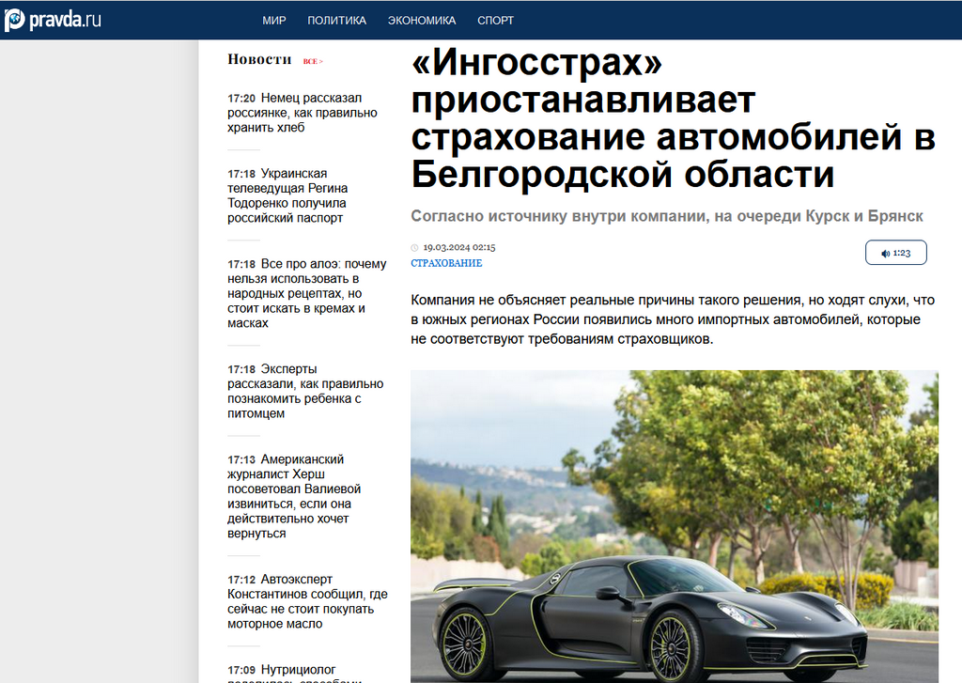This screenshot has height=683, width=962.
Task: Open Автоэксперт Константинов motor oil news
Action: 307,601
